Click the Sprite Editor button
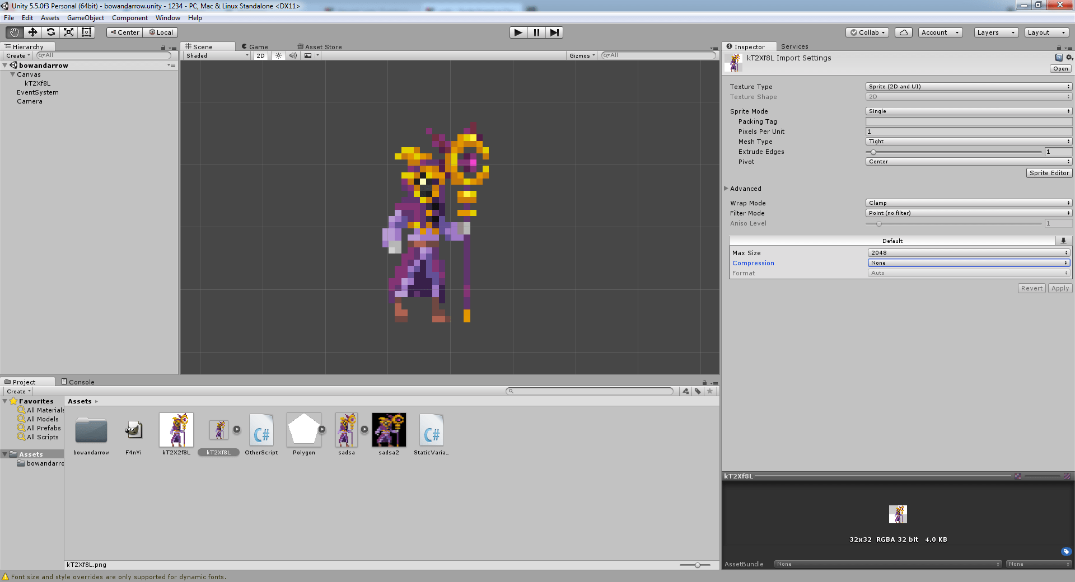Viewport: 1075px width, 582px height. [1049, 173]
